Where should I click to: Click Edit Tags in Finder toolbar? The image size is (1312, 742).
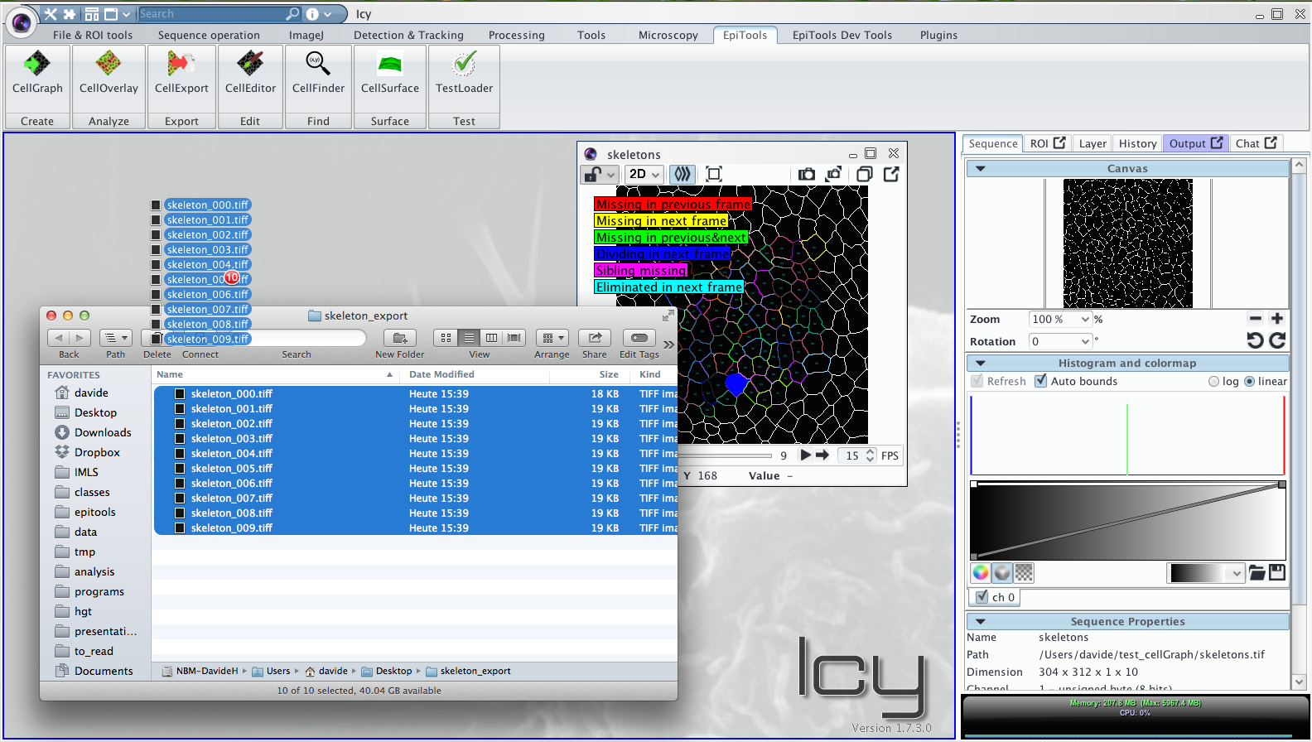pos(639,338)
